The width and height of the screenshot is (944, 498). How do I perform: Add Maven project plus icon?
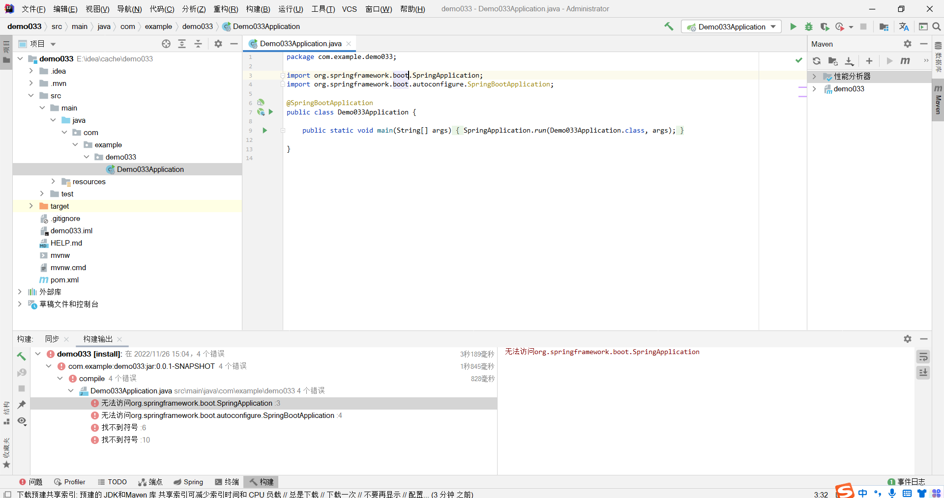pos(869,61)
